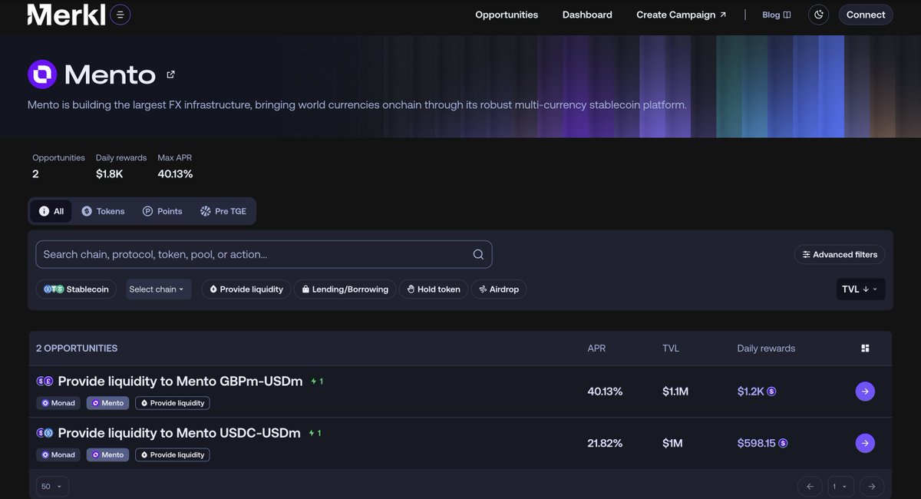Click Monad tag in USDC-USDm row
Screen dimensions: 921x499
click(58, 454)
